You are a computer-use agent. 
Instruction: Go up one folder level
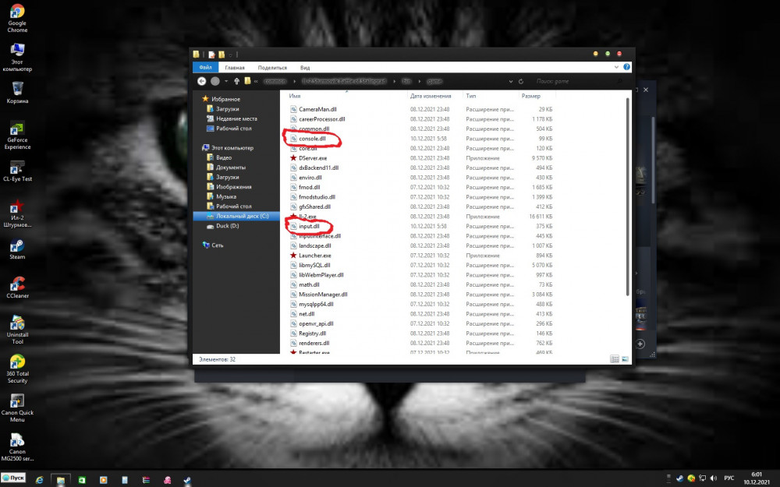[x=237, y=81]
